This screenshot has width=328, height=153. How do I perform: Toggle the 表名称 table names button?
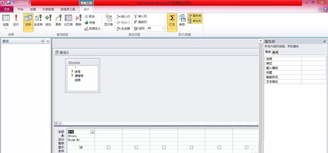(x=195, y=21)
